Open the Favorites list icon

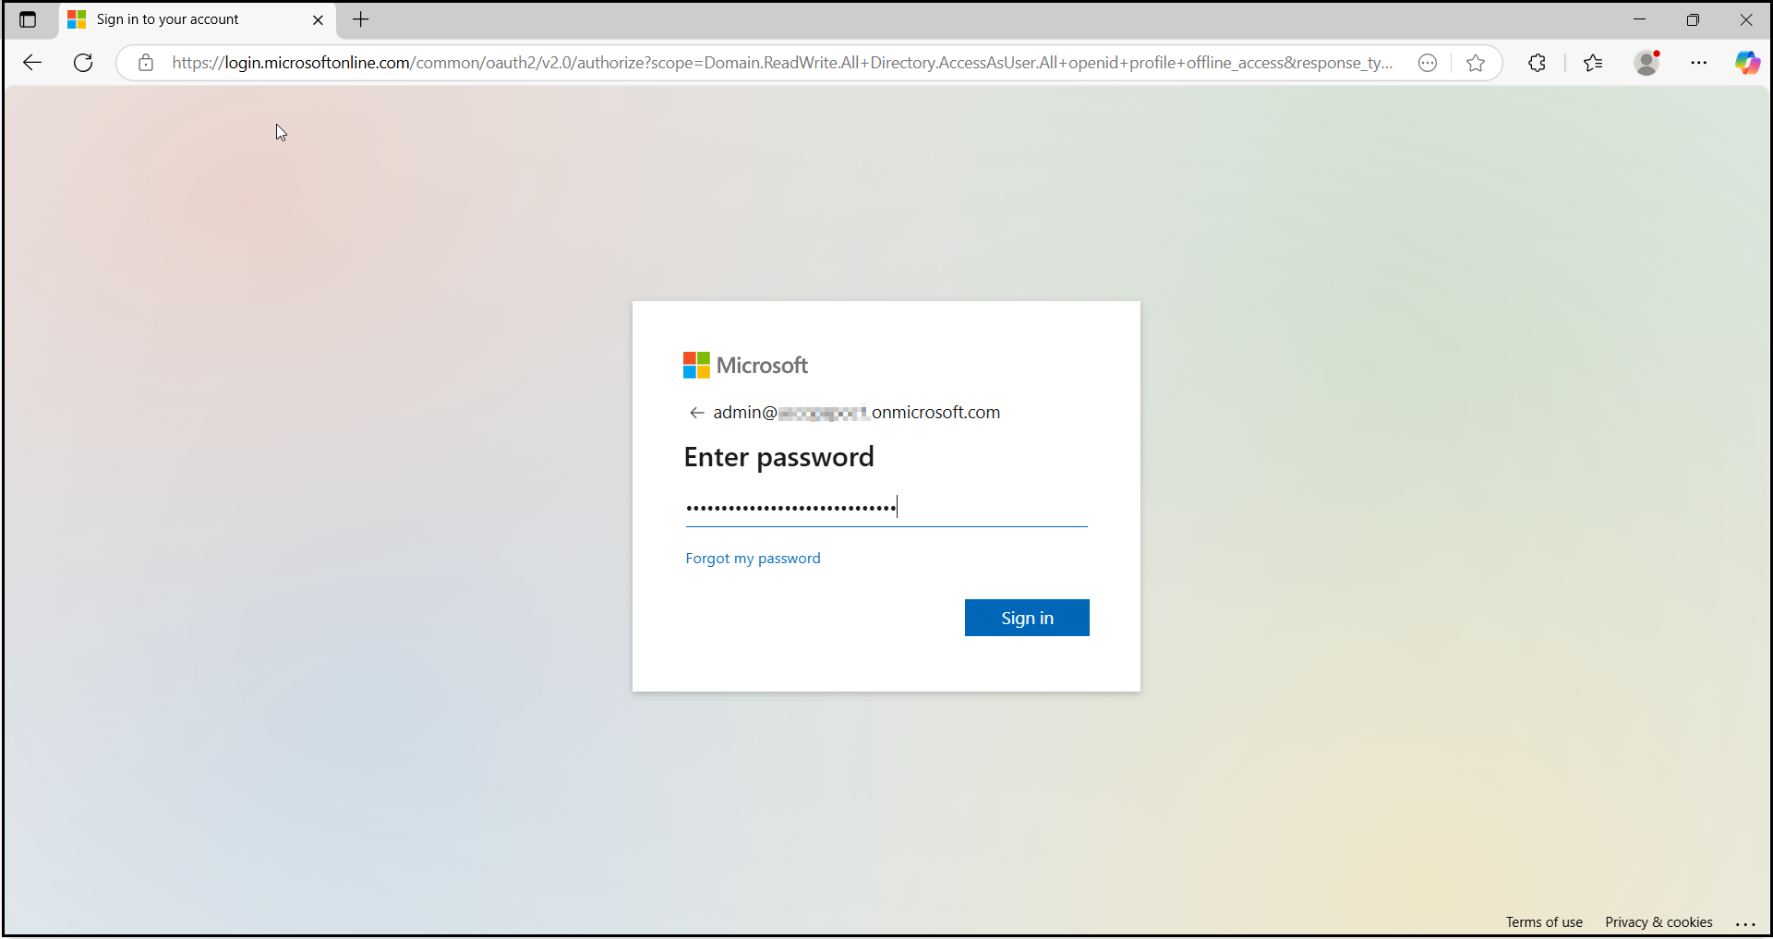pos(1593,63)
